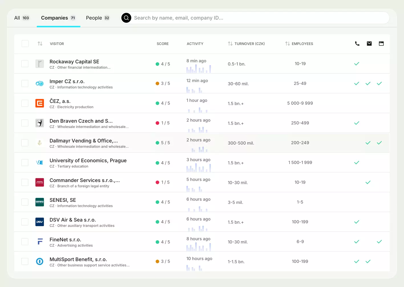This screenshot has width=404, height=287.
Task: Click the phone column header icon
Action: tap(357, 44)
